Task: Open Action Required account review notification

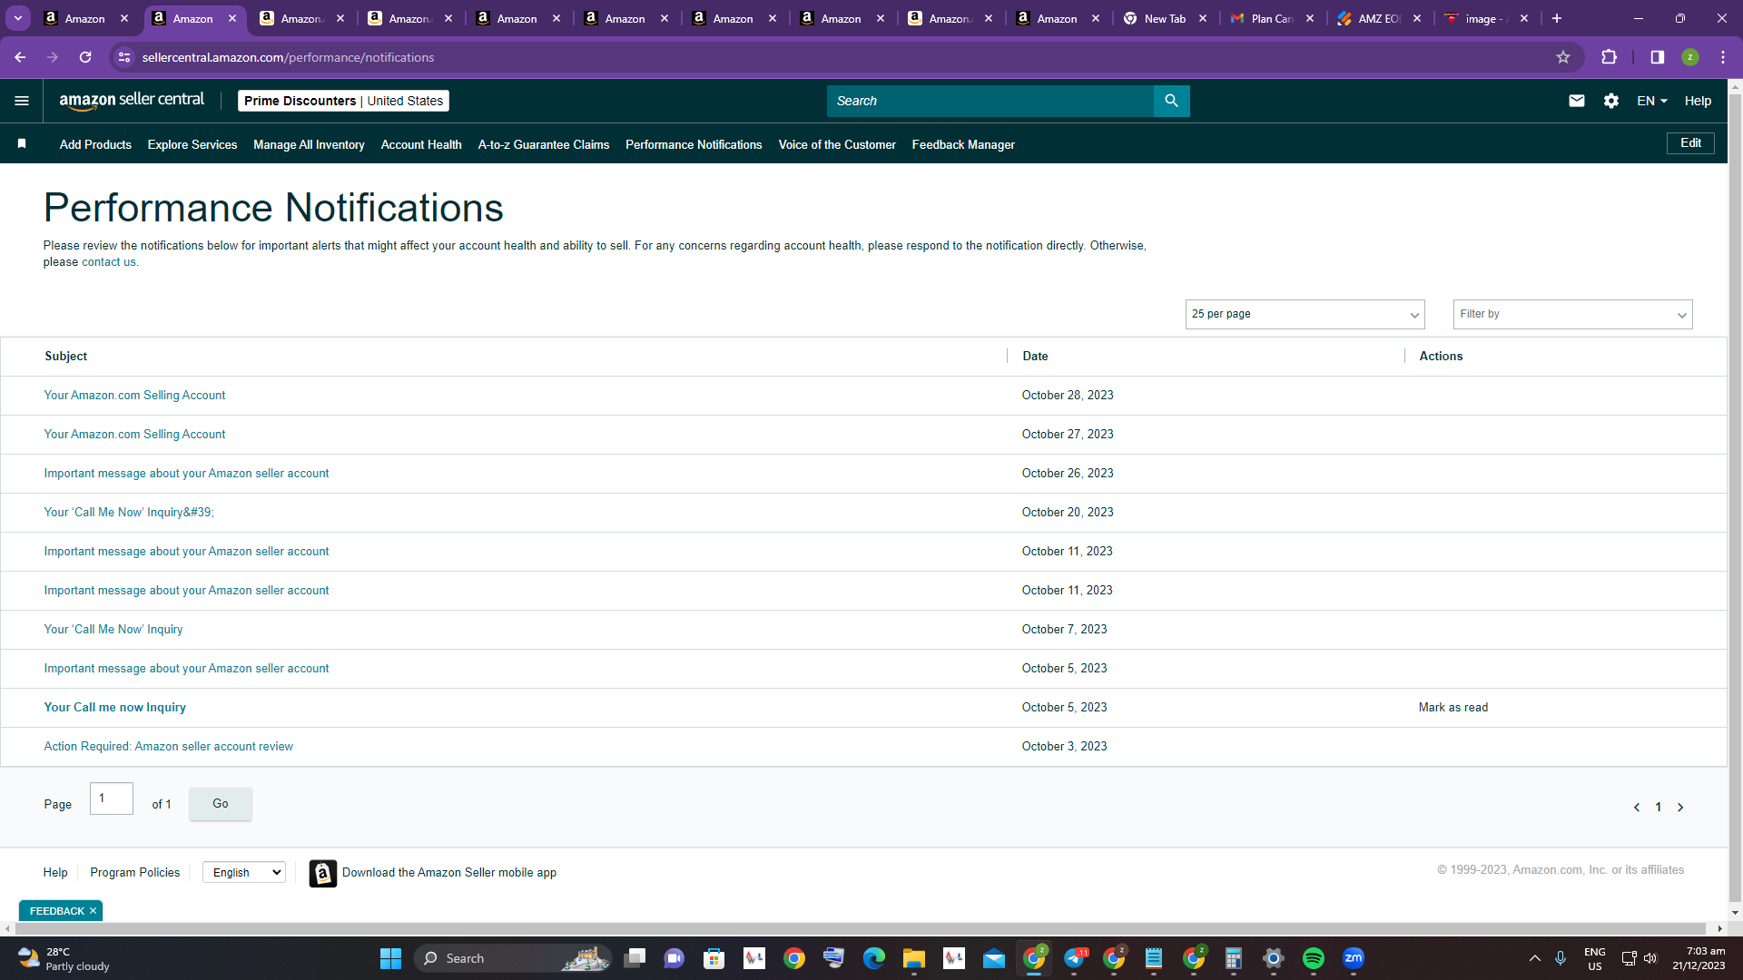Action: click(169, 747)
